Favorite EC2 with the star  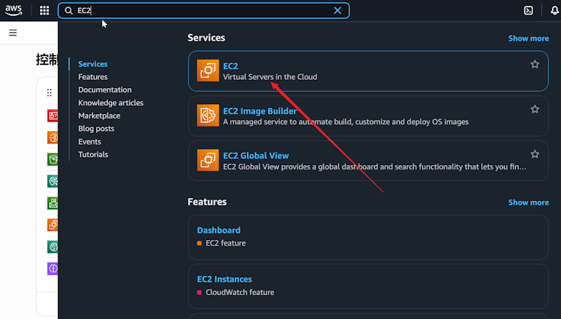click(x=534, y=64)
